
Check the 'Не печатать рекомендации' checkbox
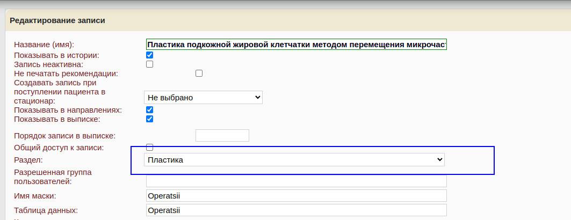coord(199,74)
